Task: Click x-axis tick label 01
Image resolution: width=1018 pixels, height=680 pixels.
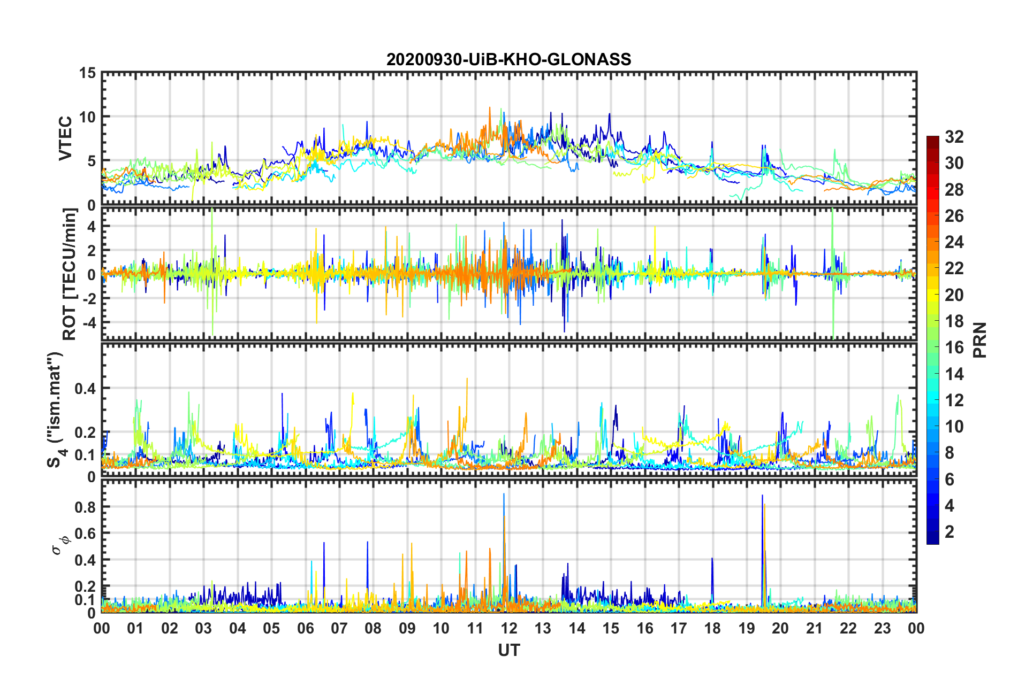Action: click(x=135, y=628)
